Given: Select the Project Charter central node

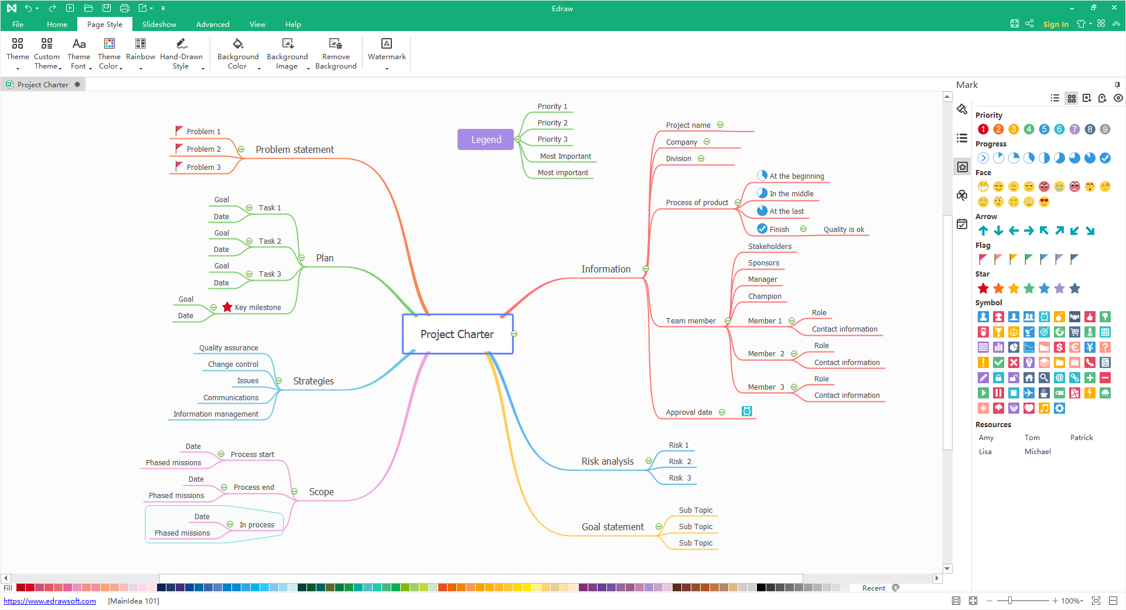Looking at the screenshot, I should [x=458, y=334].
